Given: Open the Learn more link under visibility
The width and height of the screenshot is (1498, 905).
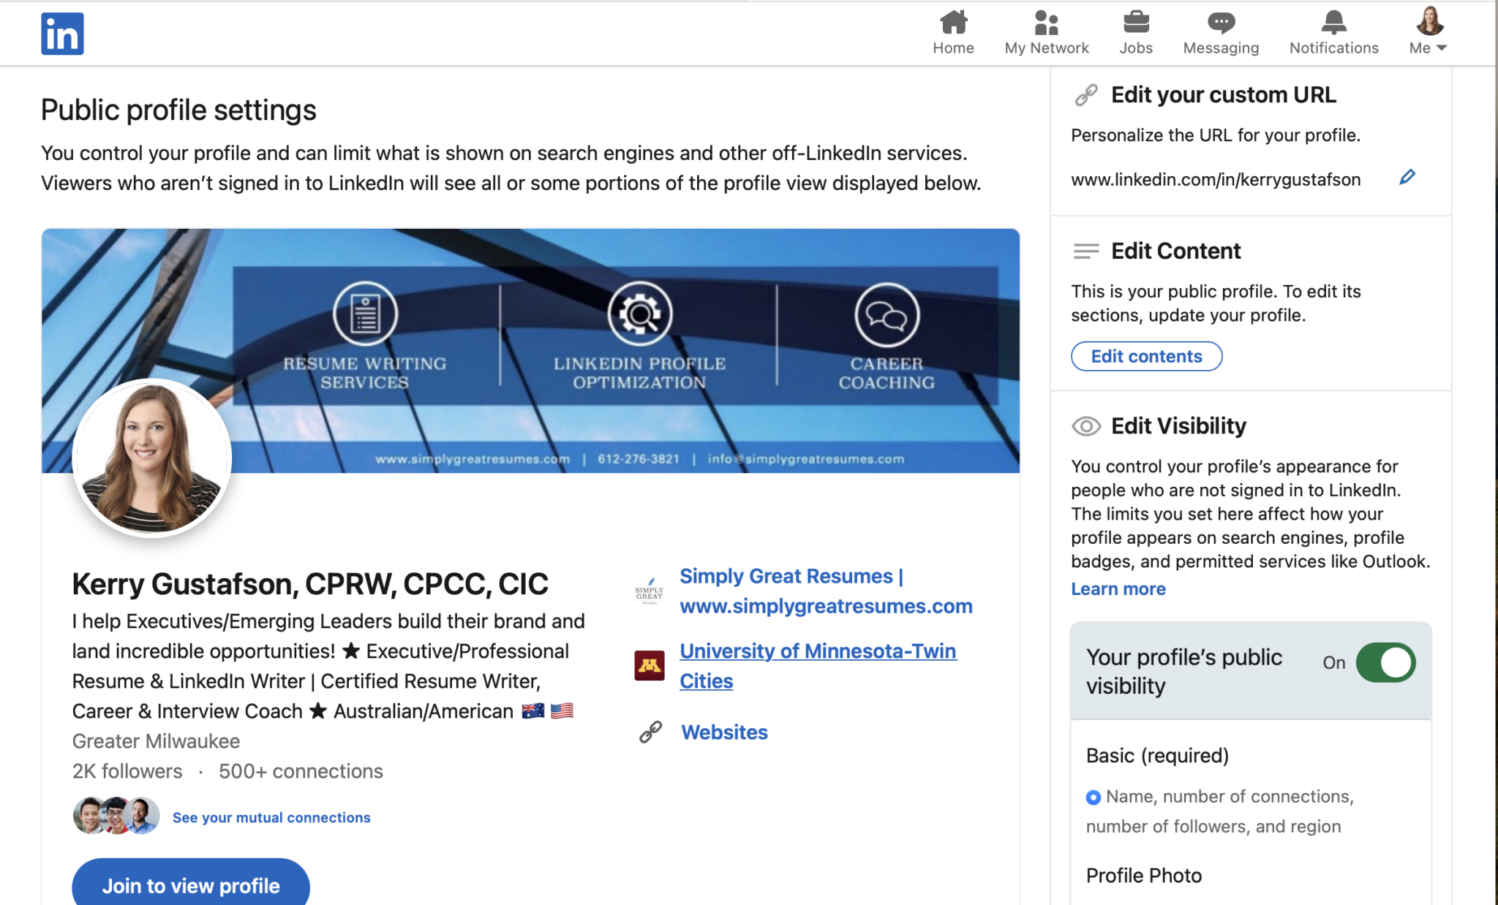Looking at the screenshot, I should 1118,588.
